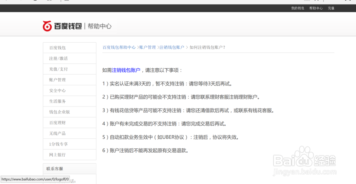This screenshot has height=184, width=356.
Task: Click line 1 about 实名认证未满3天
Action: [168, 84]
